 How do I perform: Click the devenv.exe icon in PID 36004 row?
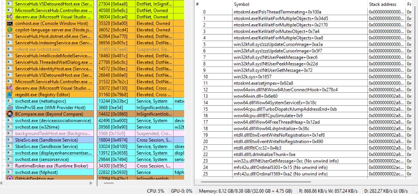(10, 17)
